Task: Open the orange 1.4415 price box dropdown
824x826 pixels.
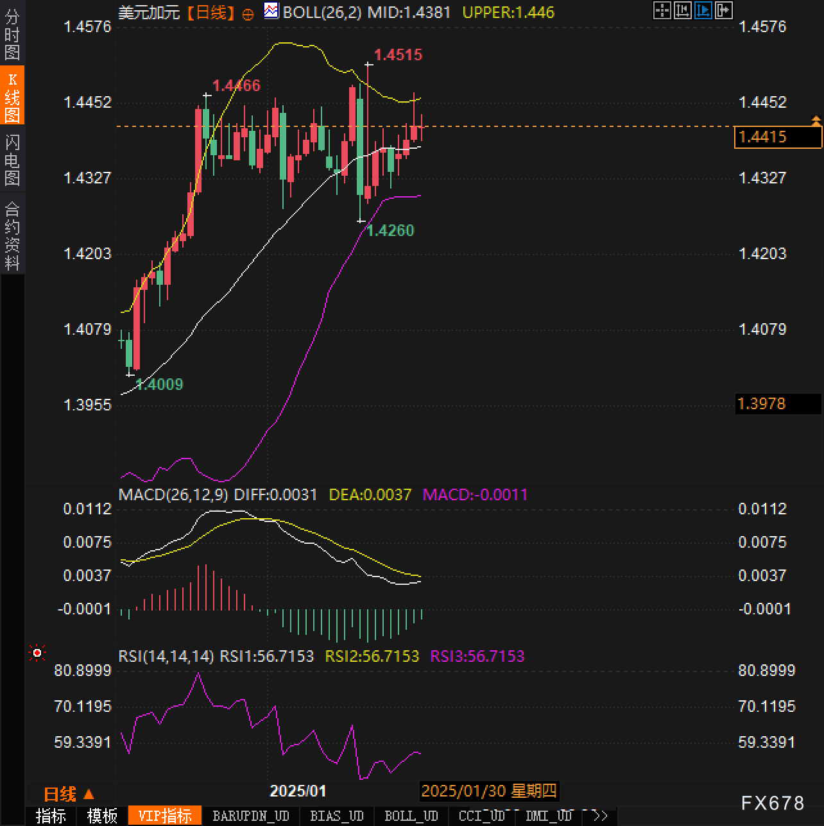Action: tap(777, 137)
